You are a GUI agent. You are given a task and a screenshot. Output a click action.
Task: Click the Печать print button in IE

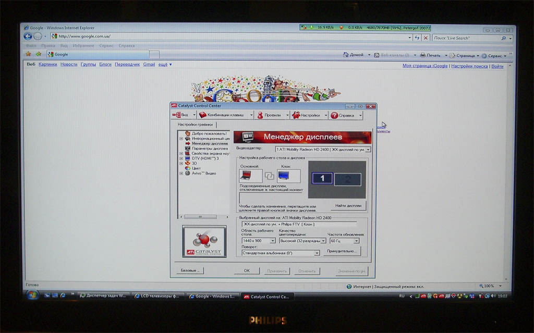[x=430, y=55]
